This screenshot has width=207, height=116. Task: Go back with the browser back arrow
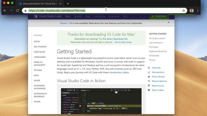[x=5, y=11]
